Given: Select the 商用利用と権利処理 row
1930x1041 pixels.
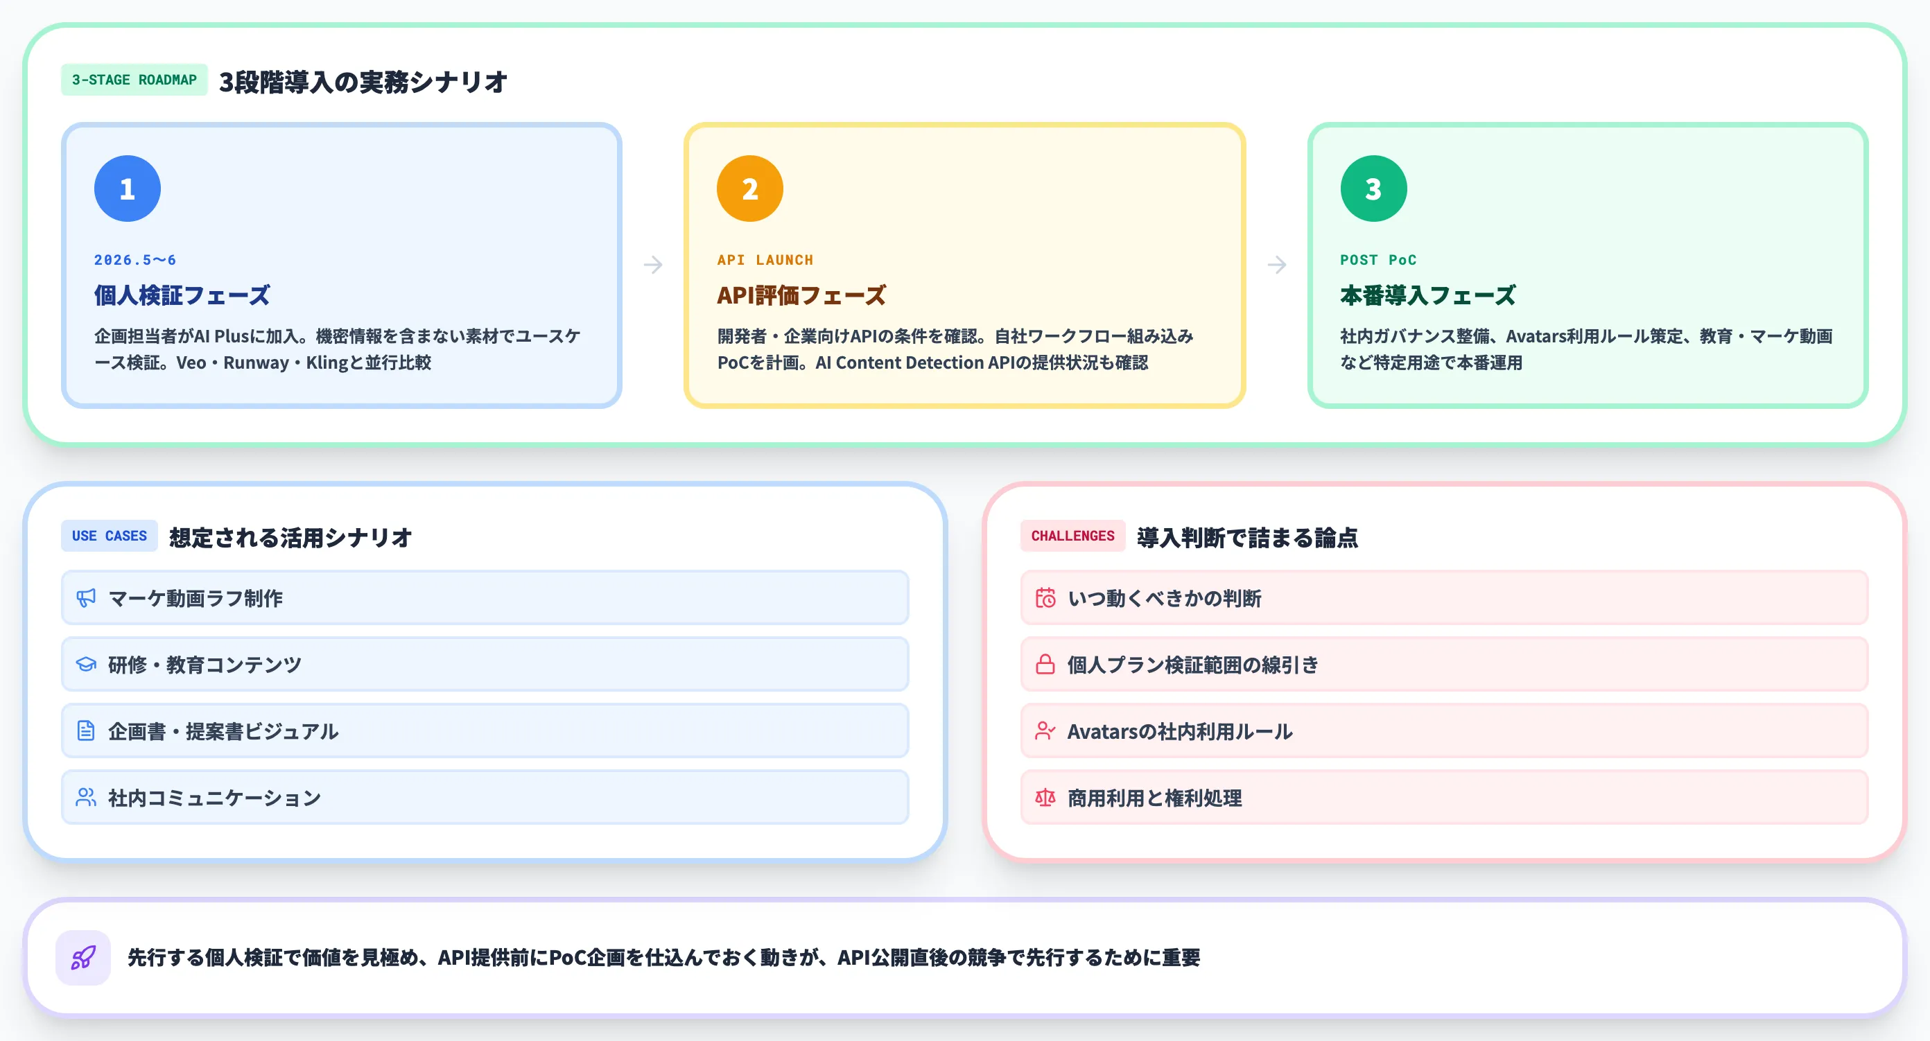Looking at the screenshot, I should (1444, 797).
